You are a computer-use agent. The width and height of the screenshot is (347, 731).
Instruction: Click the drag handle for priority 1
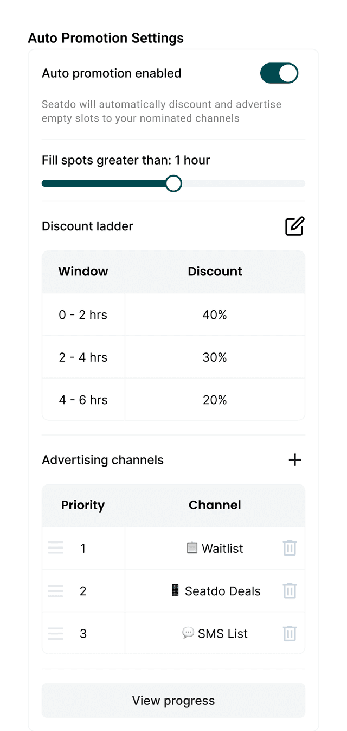coord(55,548)
